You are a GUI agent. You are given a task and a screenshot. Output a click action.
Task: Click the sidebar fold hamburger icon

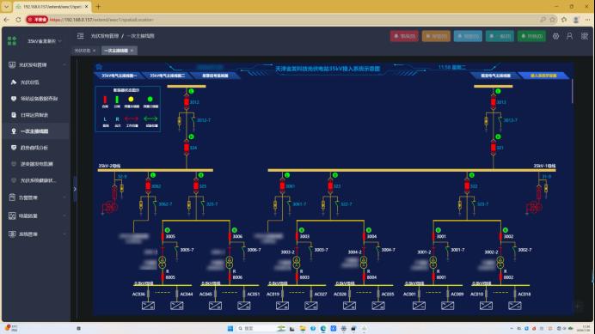81,36
